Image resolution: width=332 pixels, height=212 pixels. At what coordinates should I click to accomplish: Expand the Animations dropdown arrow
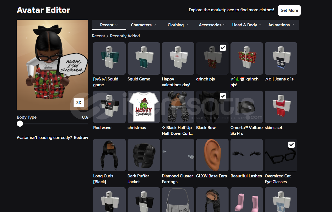(293, 25)
